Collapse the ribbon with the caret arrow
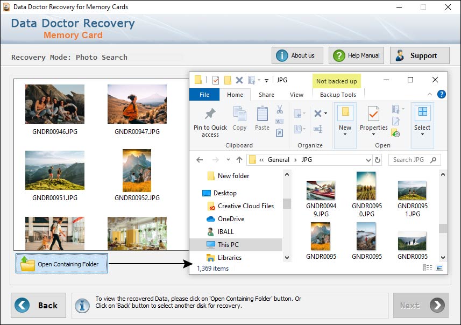 click(430, 94)
